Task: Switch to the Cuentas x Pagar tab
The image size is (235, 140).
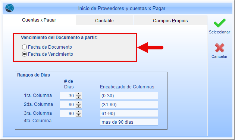Action: pyautogui.click(x=39, y=20)
